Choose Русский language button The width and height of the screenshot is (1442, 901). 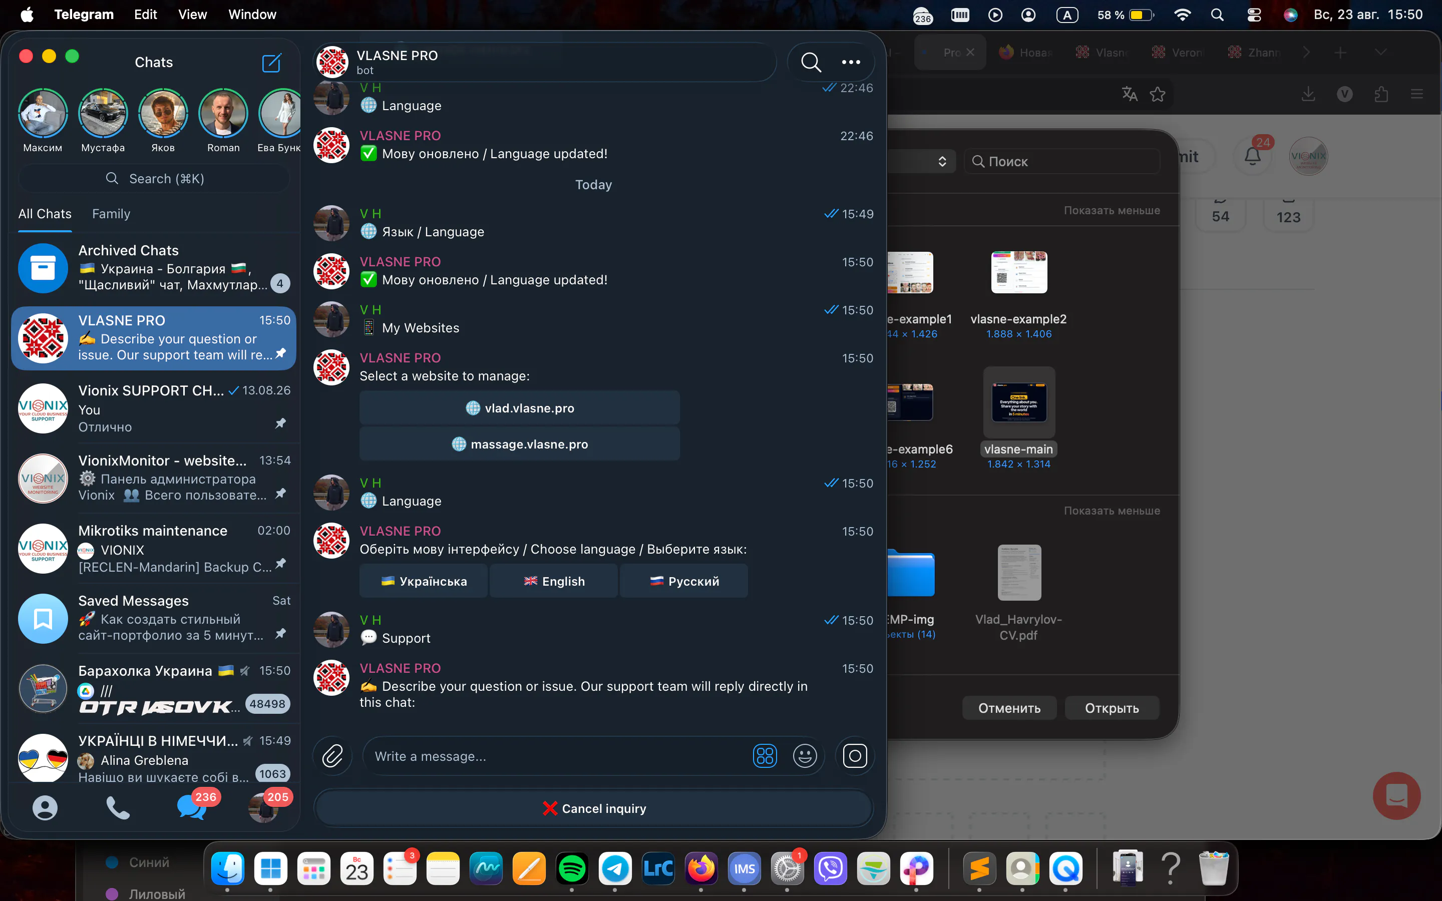(x=684, y=581)
